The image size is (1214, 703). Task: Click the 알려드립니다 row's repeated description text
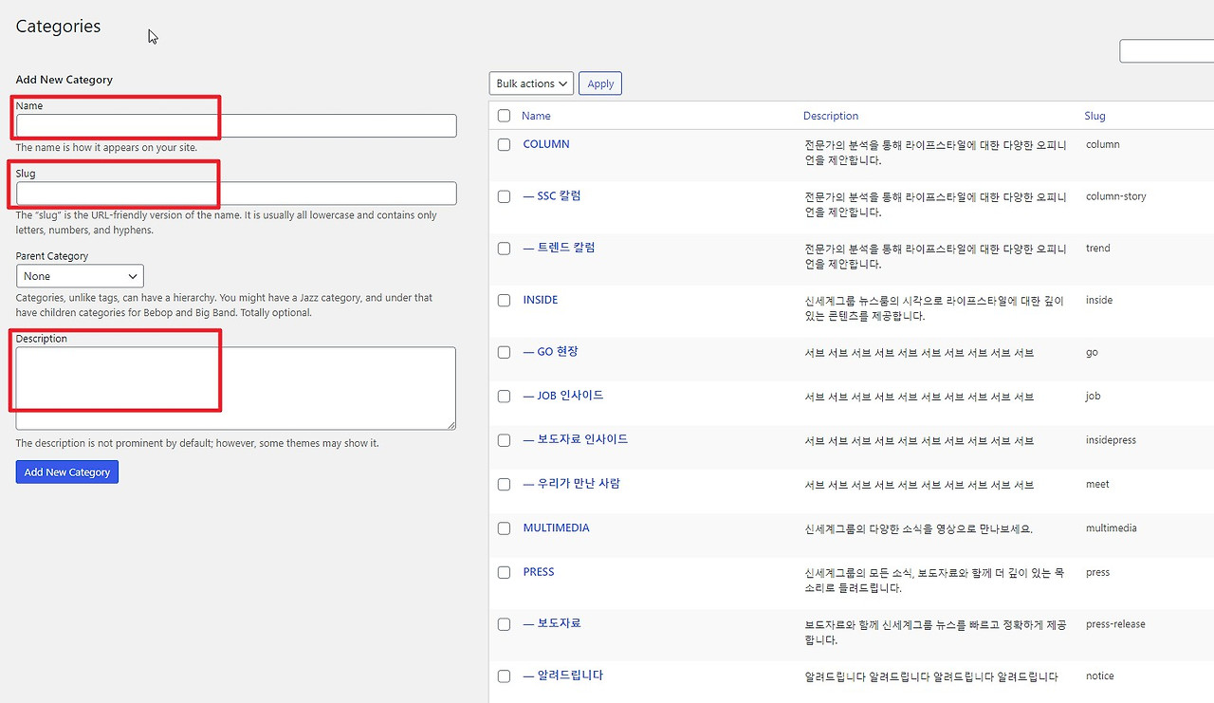point(930,676)
